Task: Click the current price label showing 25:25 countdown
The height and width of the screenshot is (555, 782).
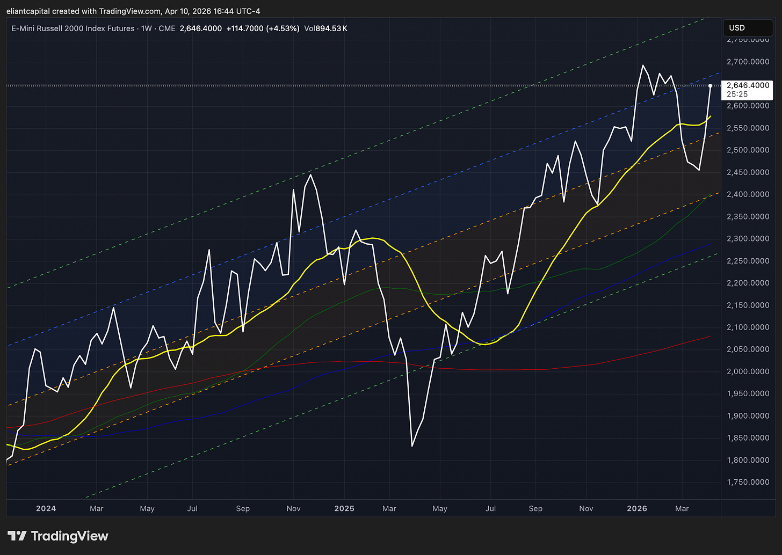Action: click(748, 90)
